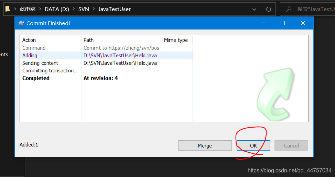Select the Command row
Viewport: 335px width, 177px height.
coord(106,48)
